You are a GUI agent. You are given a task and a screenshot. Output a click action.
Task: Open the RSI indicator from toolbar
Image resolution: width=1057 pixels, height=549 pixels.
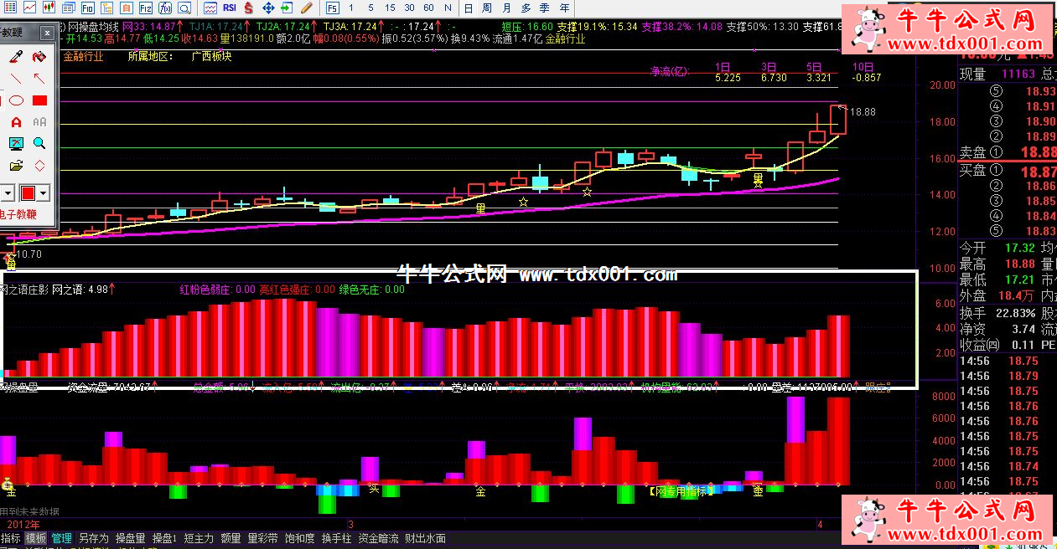(x=228, y=8)
